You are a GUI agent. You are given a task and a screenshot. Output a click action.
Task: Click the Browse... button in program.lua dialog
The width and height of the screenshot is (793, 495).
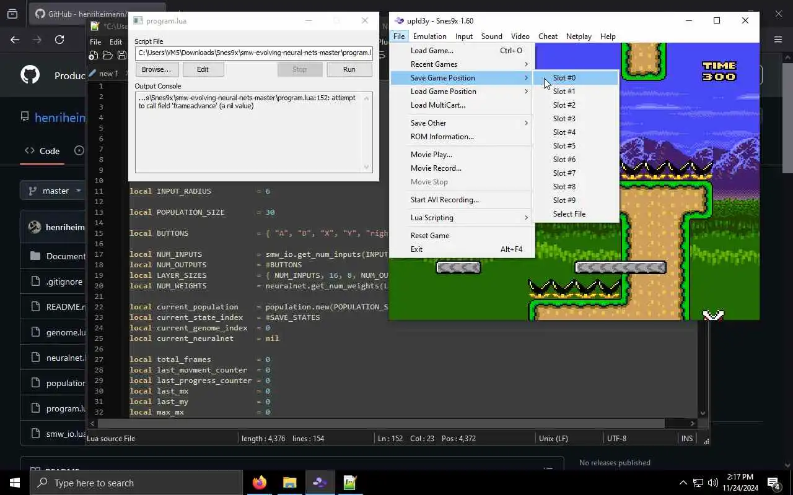156,69
